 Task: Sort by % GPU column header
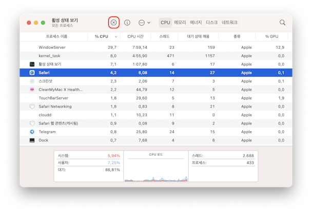[x=271, y=36]
